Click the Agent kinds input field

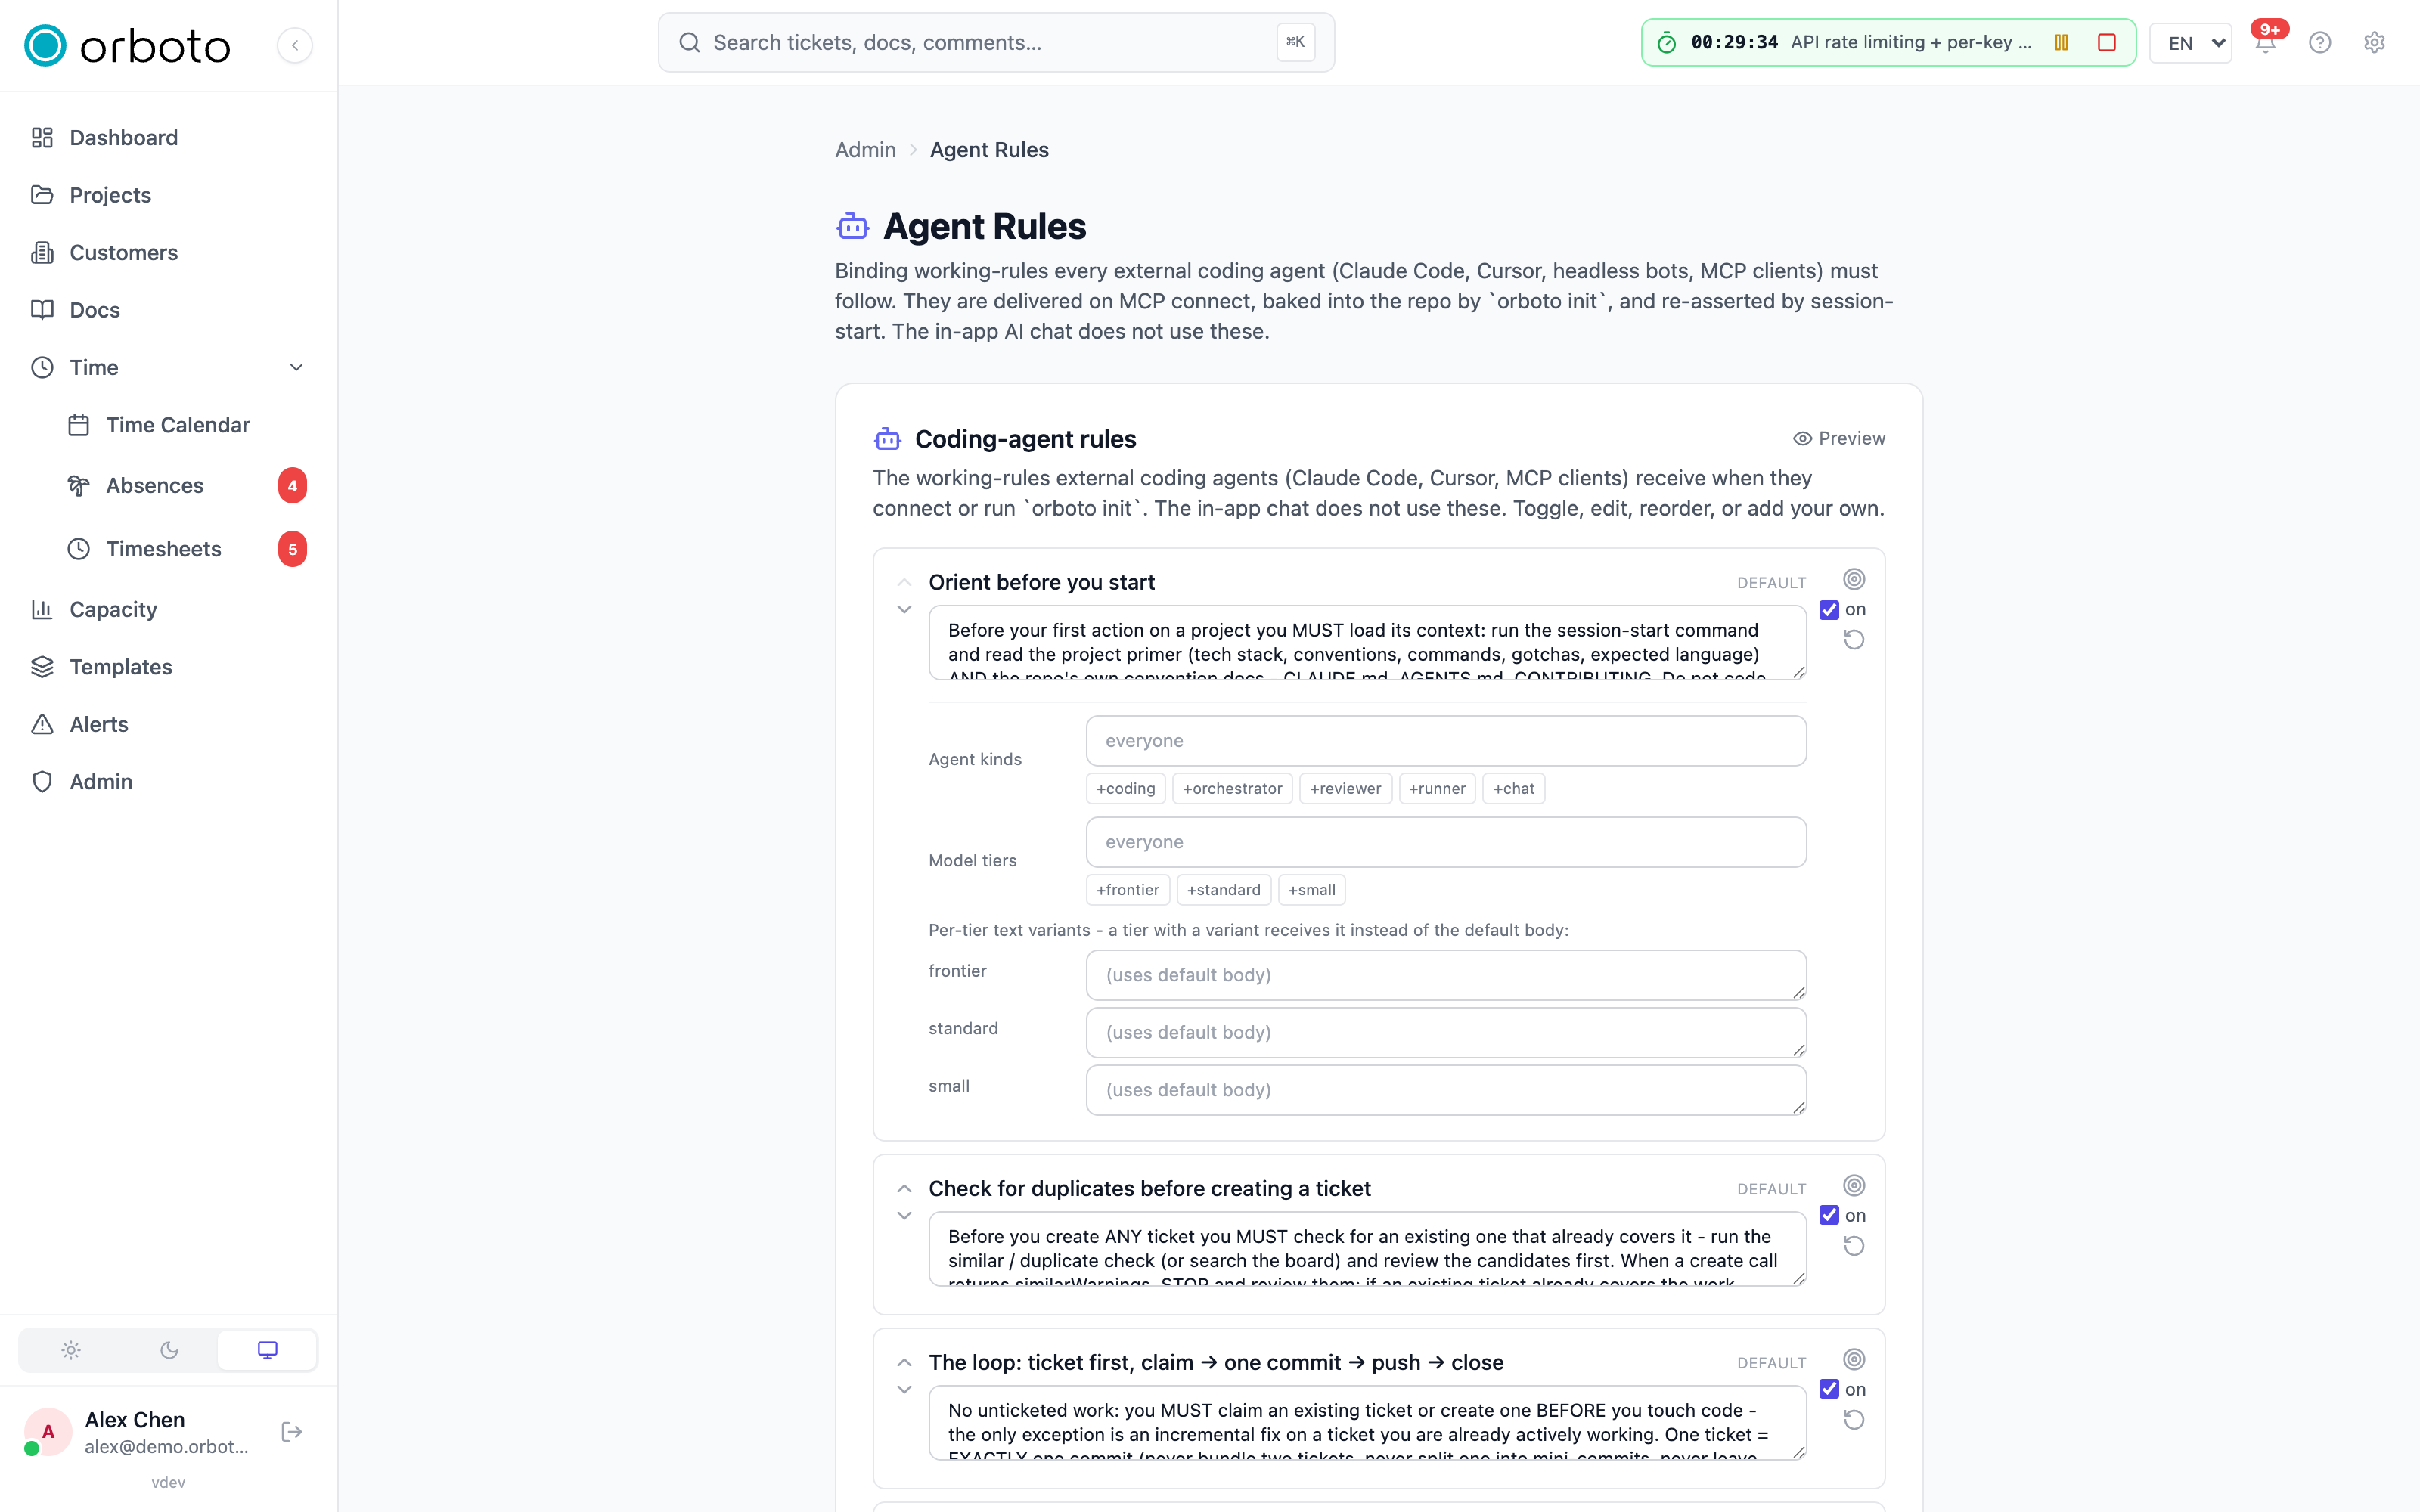pos(1446,741)
